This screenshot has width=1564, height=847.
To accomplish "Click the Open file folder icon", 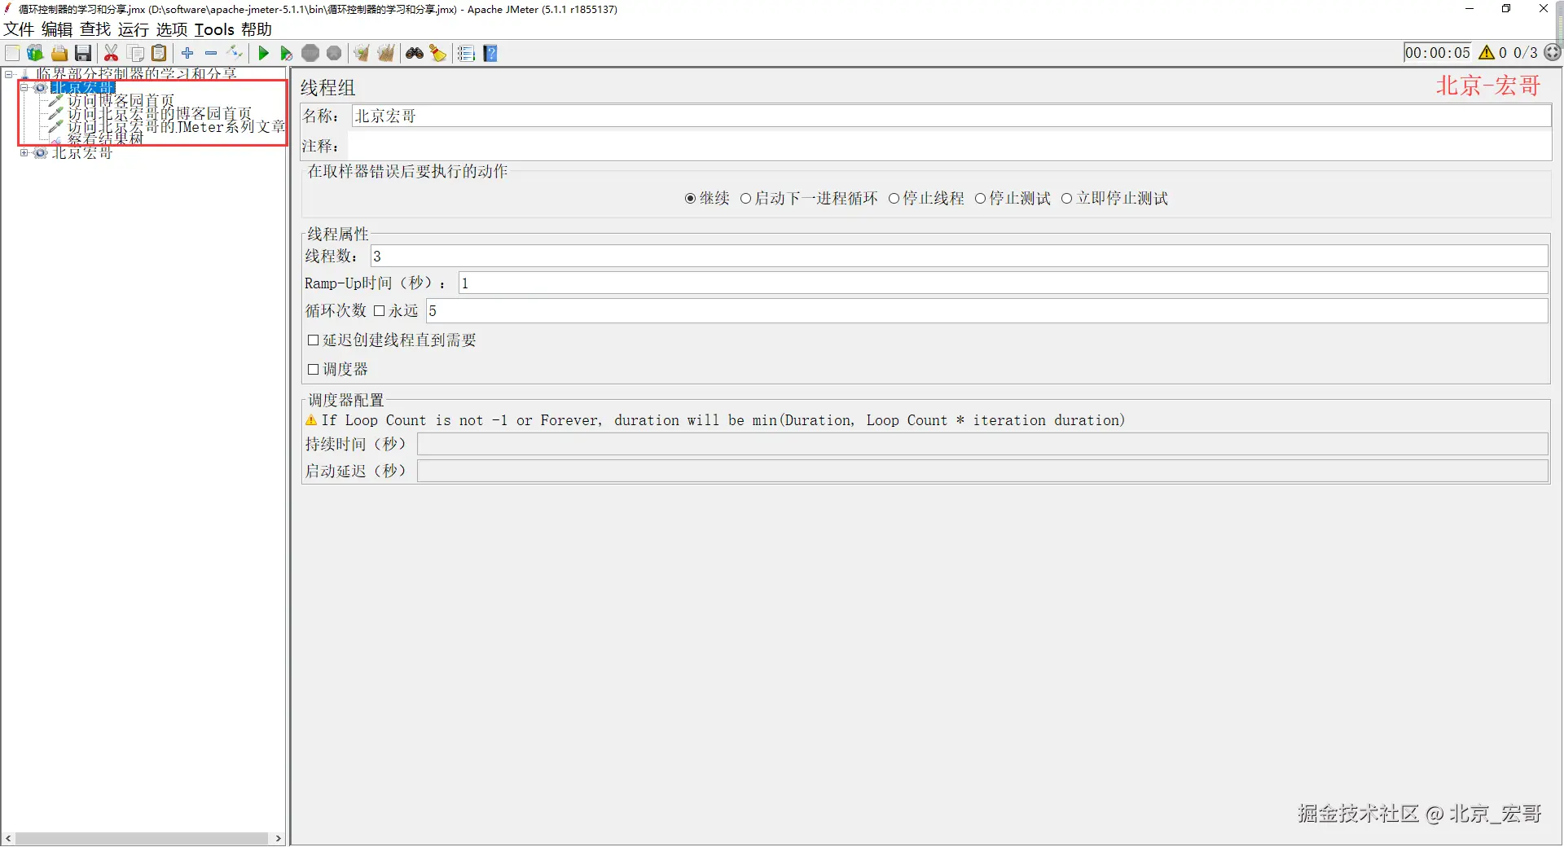I will click(x=59, y=53).
